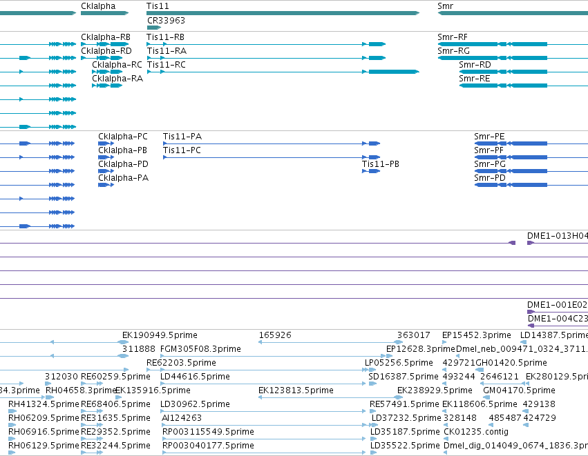Select EST label RP003115549.5prime
The image size is (588, 456).
[x=208, y=432]
